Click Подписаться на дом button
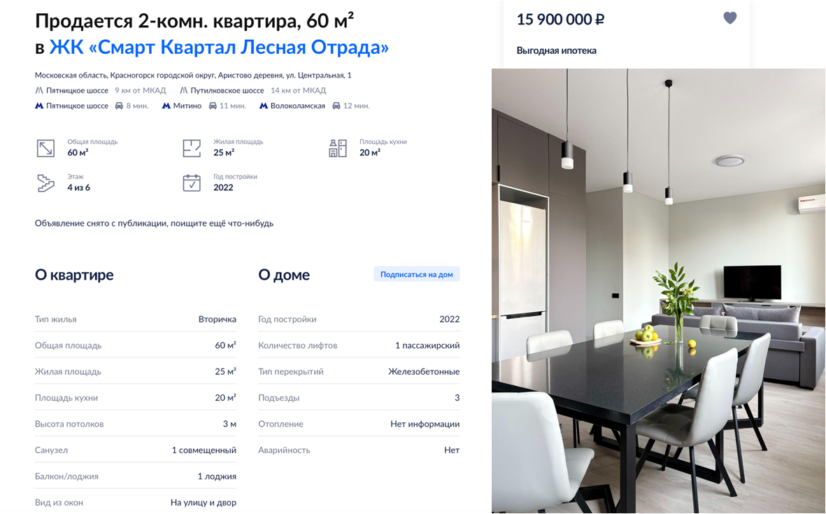 pyautogui.click(x=417, y=274)
